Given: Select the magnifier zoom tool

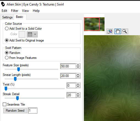Looking at the screenshot, I should [125, 31].
